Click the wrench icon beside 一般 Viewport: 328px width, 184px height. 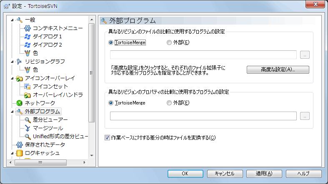20,20
